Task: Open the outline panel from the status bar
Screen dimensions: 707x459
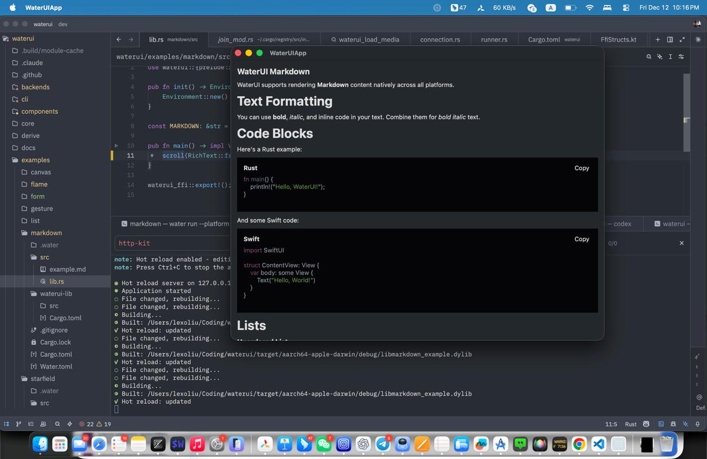Action: point(31,424)
